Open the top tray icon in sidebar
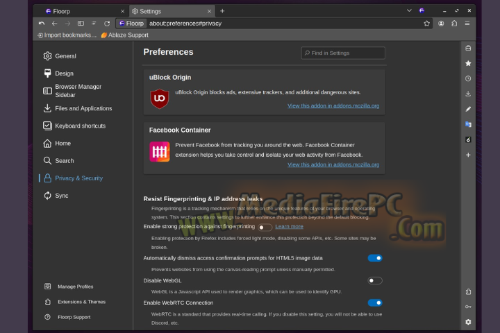 point(468,48)
